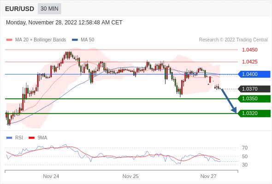The width and height of the screenshot is (272, 184).
Task: Click the 9MA red legend swatch
Action: click(x=31, y=138)
